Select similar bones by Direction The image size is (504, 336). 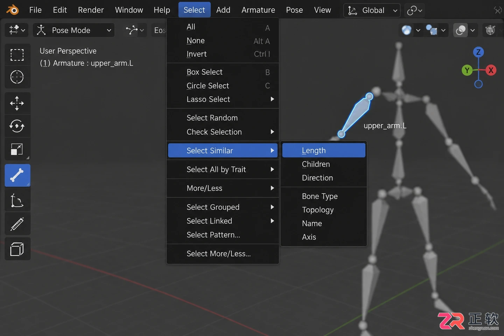(x=324, y=178)
